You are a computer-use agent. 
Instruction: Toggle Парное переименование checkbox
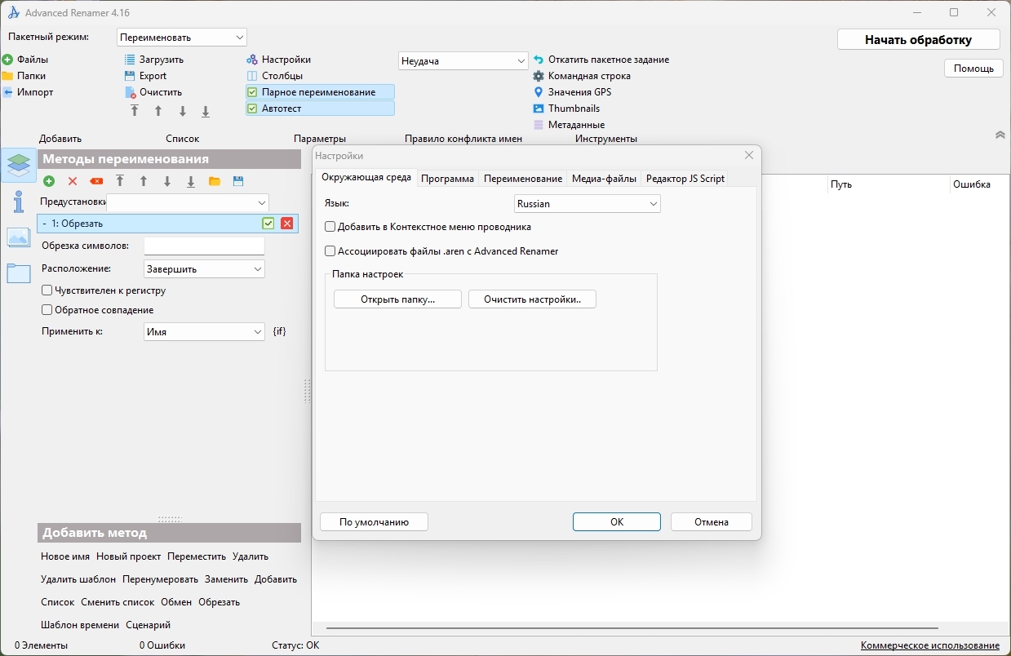(252, 92)
